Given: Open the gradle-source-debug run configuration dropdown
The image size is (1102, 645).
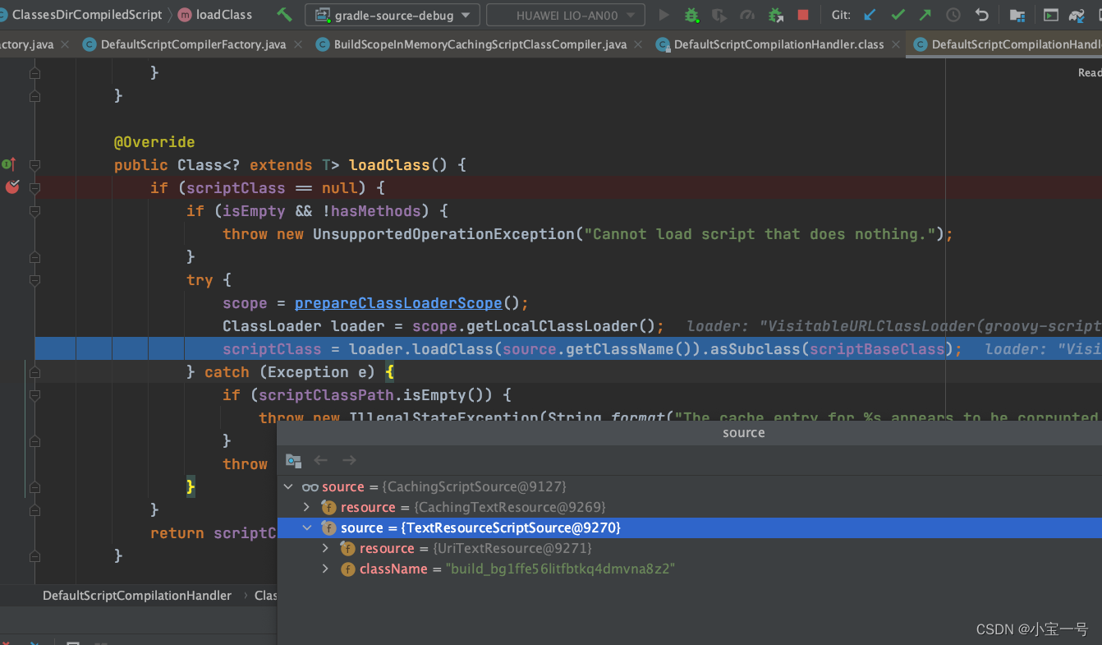Looking at the screenshot, I should tap(393, 15).
